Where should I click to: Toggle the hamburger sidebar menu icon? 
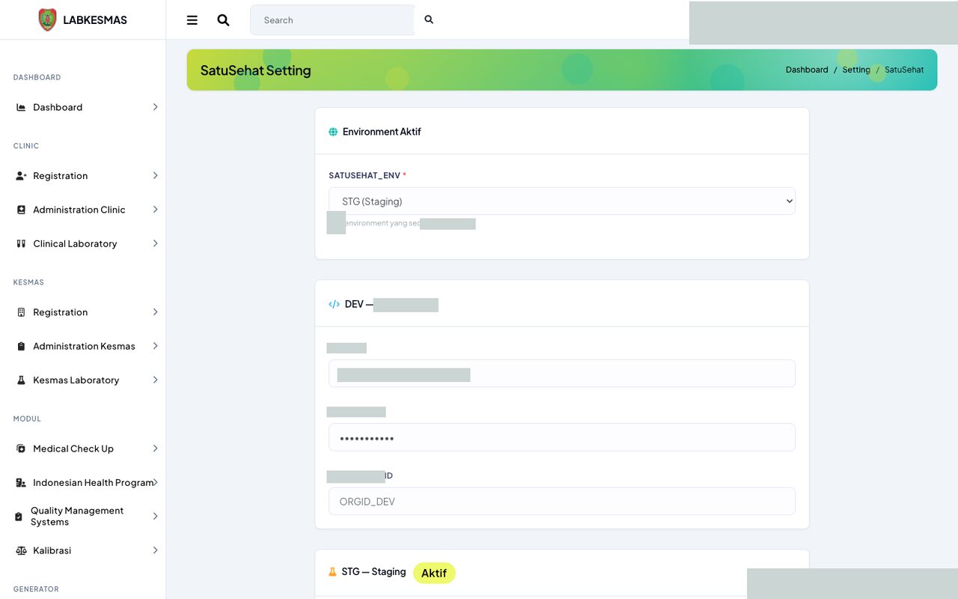pyautogui.click(x=192, y=20)
